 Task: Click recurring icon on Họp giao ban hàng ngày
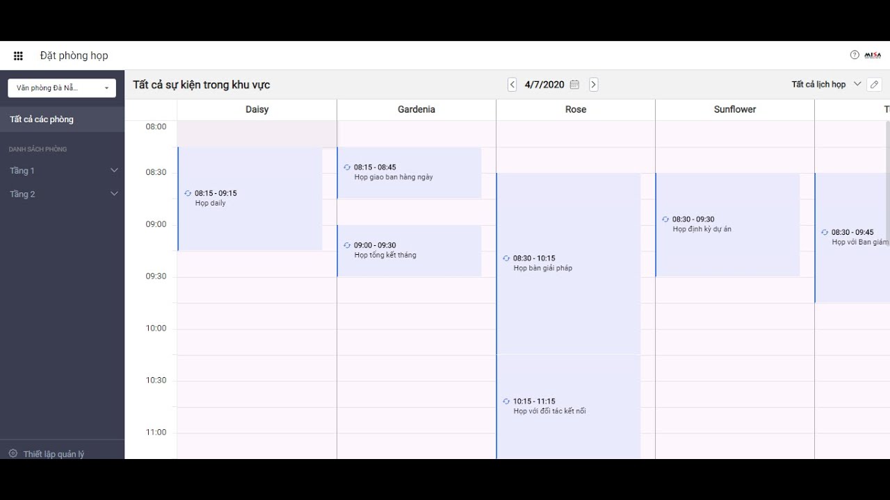click(x=347, y=167)
